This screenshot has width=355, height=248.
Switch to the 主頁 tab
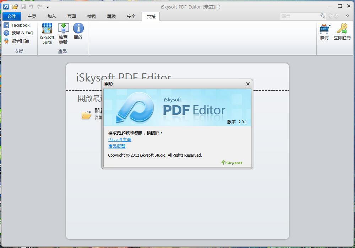[x=32, y=16]
